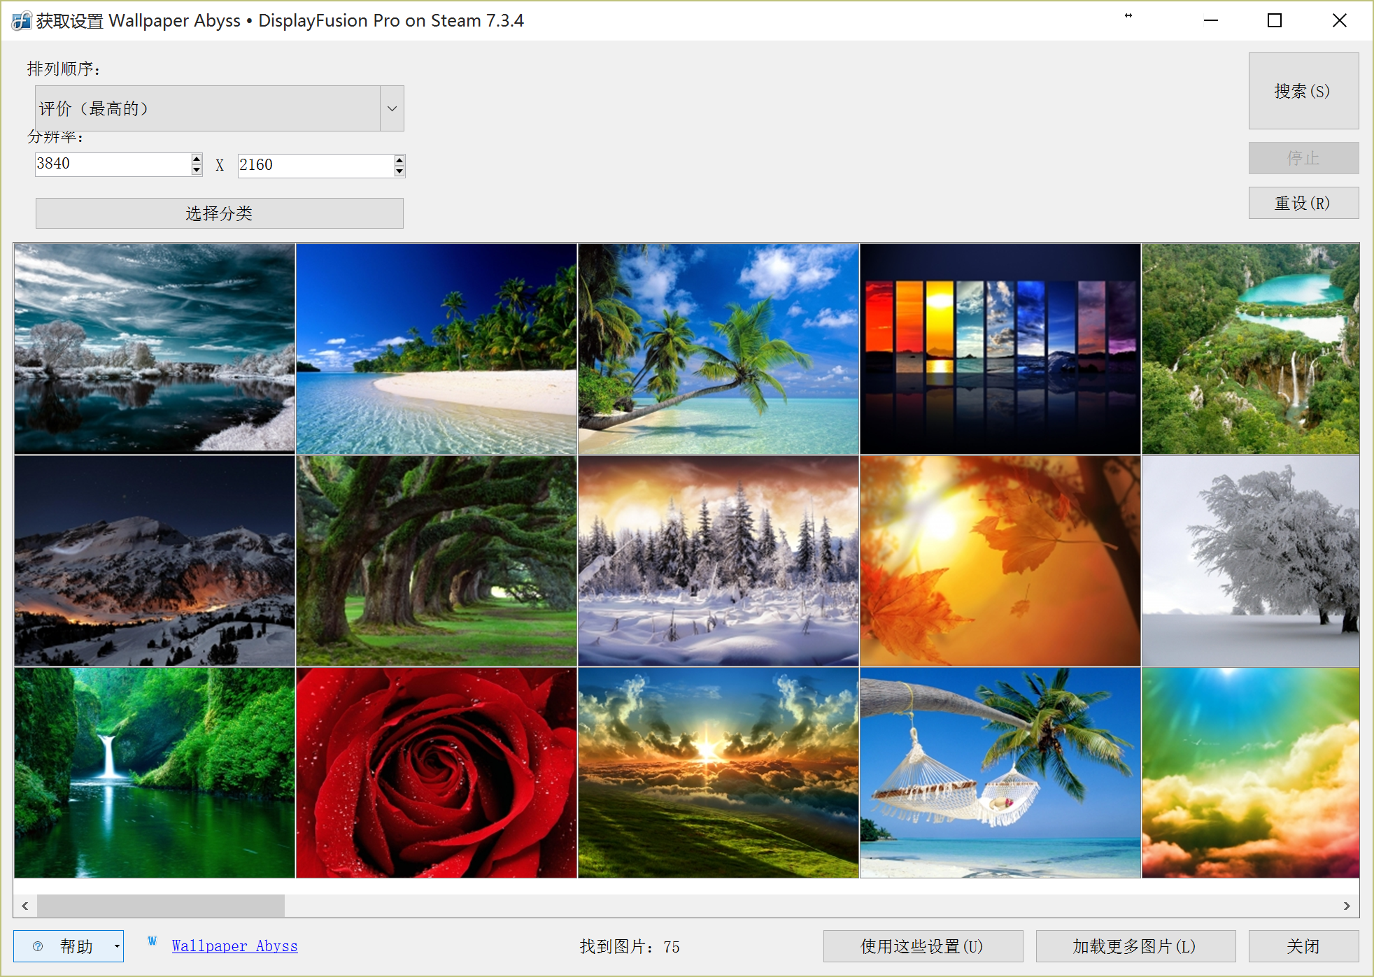This screenshot has width=1374, height=977.
Task: Open the Wallpaper Abyss hyperlink
Action: click(x=234, y=946)
